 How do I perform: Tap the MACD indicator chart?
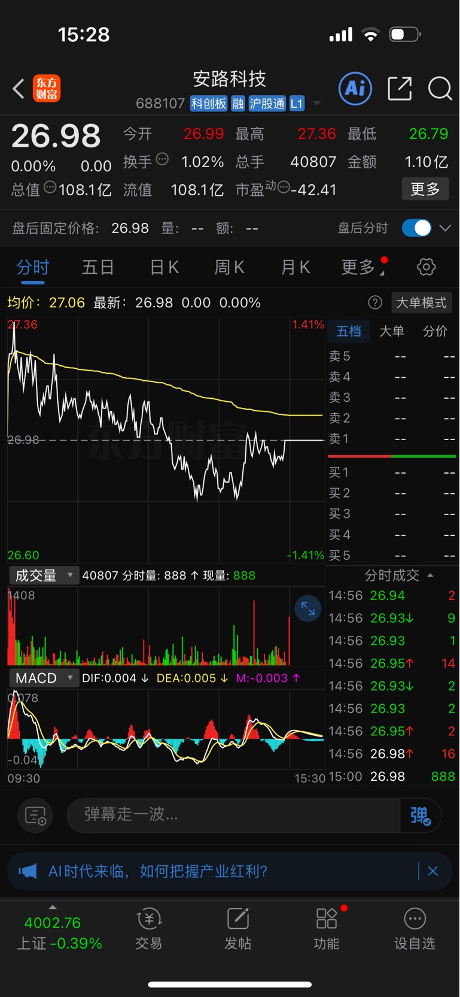[x=166, y=729]
